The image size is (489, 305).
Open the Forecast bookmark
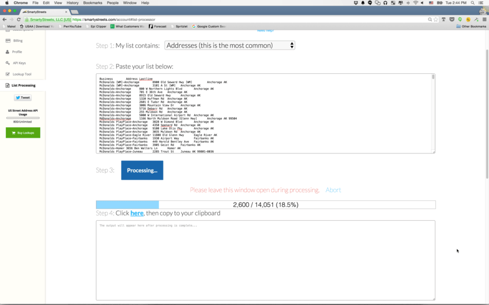[158, 27]
